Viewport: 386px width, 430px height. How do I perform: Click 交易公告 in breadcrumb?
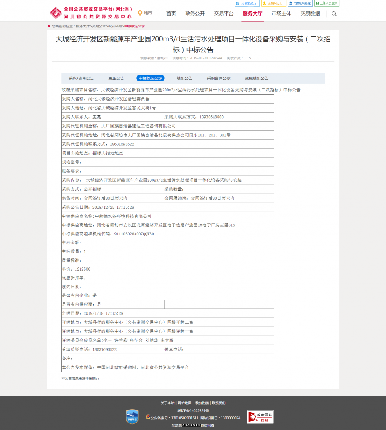pyautogui.click(x=99, y=26)
